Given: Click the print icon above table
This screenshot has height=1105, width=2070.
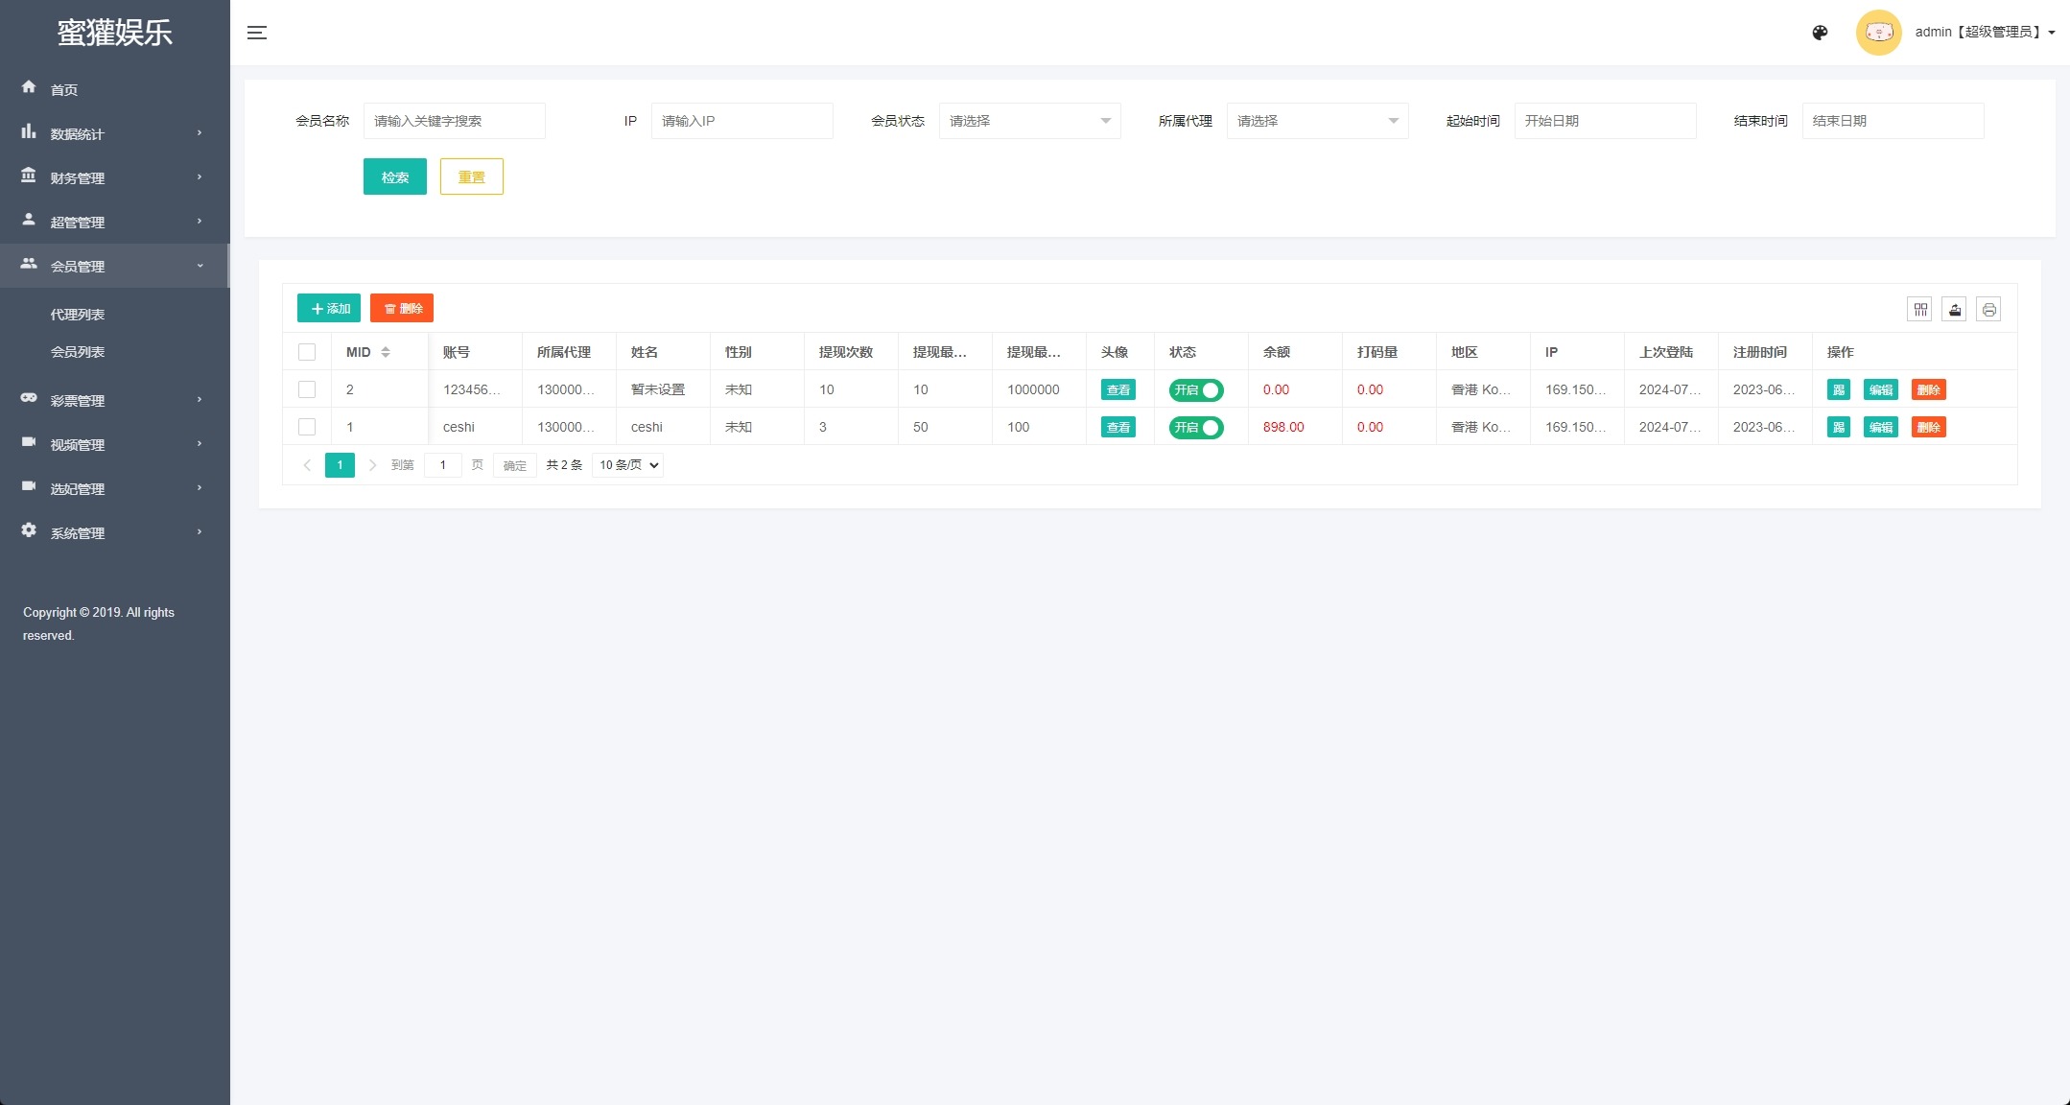Looking at the screenshot, I should tap(1988, 309).
